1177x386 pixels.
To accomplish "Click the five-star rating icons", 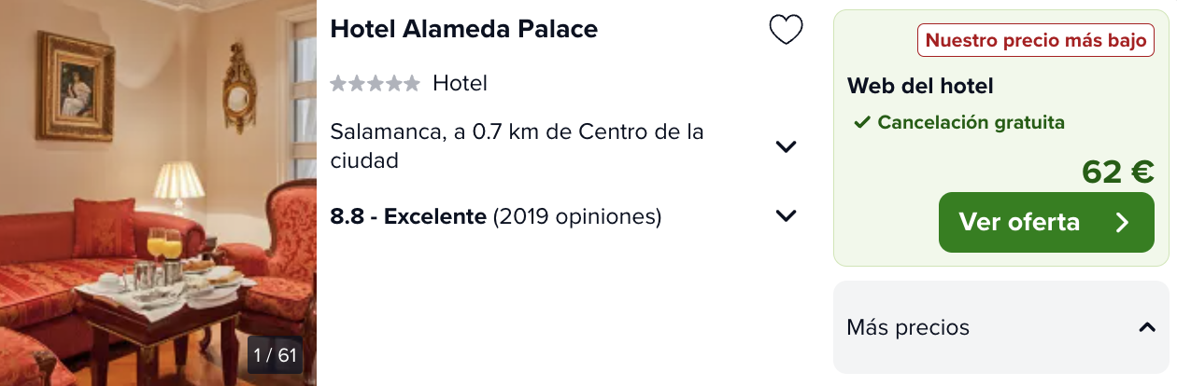I will coord(376,84).
